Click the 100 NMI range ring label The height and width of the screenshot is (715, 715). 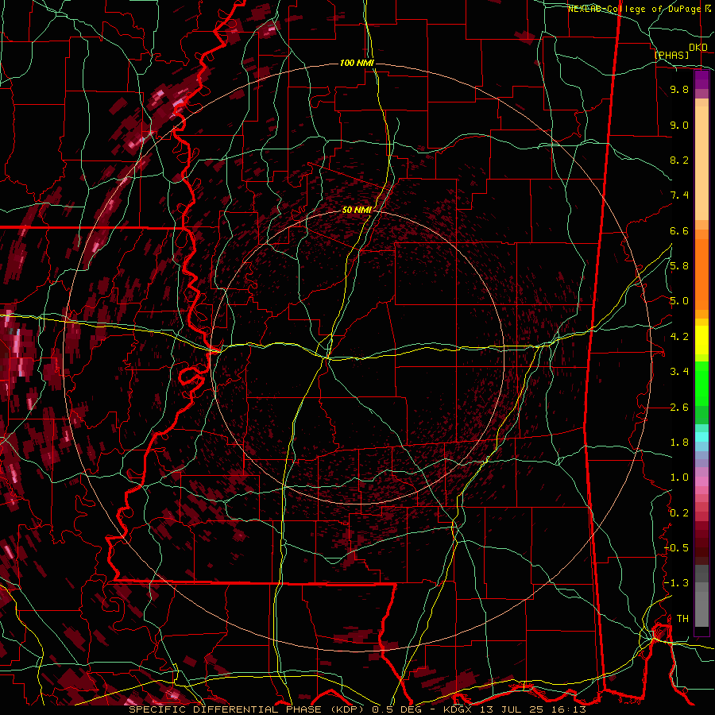(x=357, y=63)
